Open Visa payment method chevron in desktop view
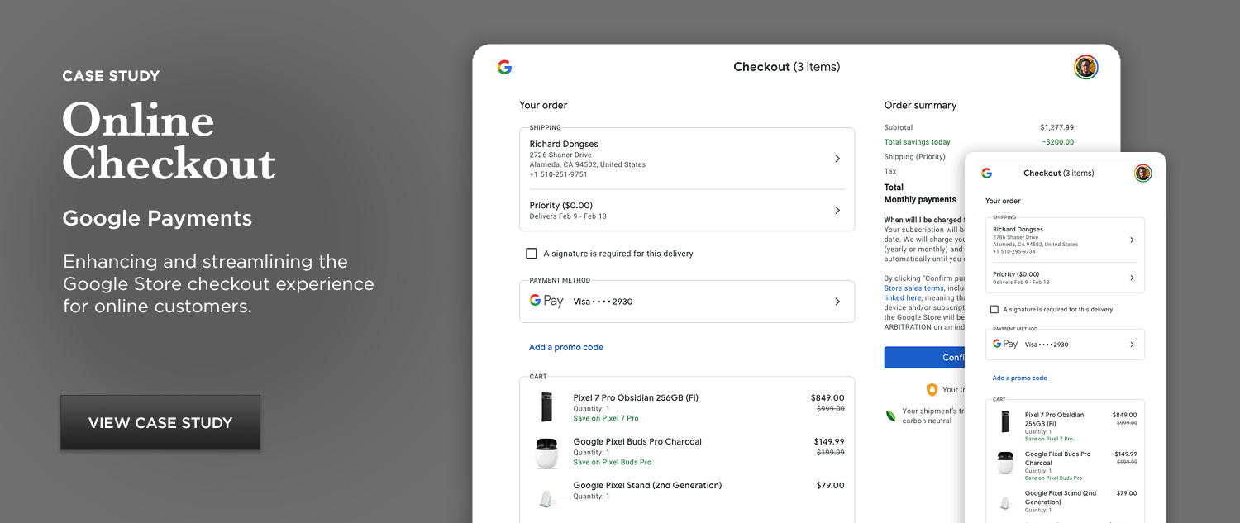1240x523 pixels. point(837,302)
